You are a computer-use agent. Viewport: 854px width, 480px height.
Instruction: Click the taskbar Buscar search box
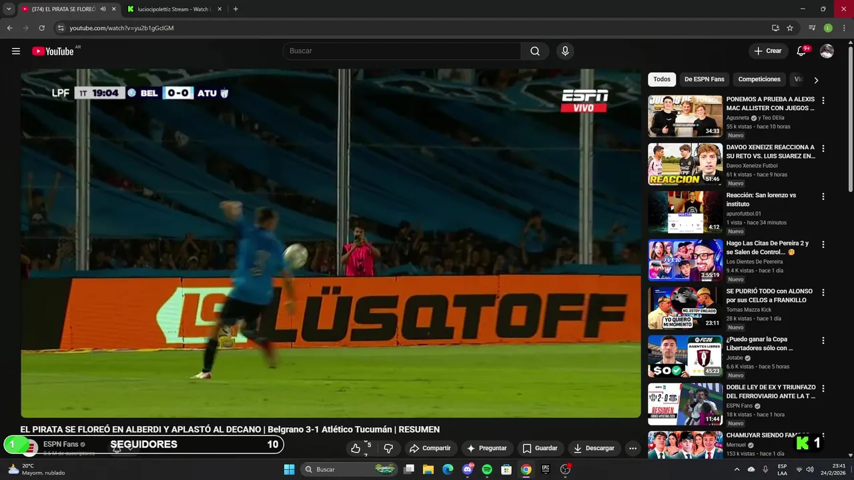tap(349, 469)
